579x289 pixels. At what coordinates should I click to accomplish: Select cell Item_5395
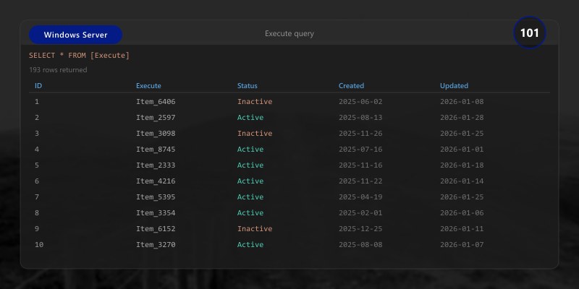pyautogui.click(x=156, y=197)
